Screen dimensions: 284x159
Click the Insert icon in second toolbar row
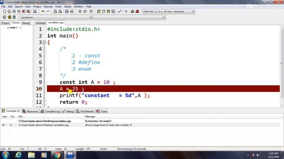click(4, 17)
